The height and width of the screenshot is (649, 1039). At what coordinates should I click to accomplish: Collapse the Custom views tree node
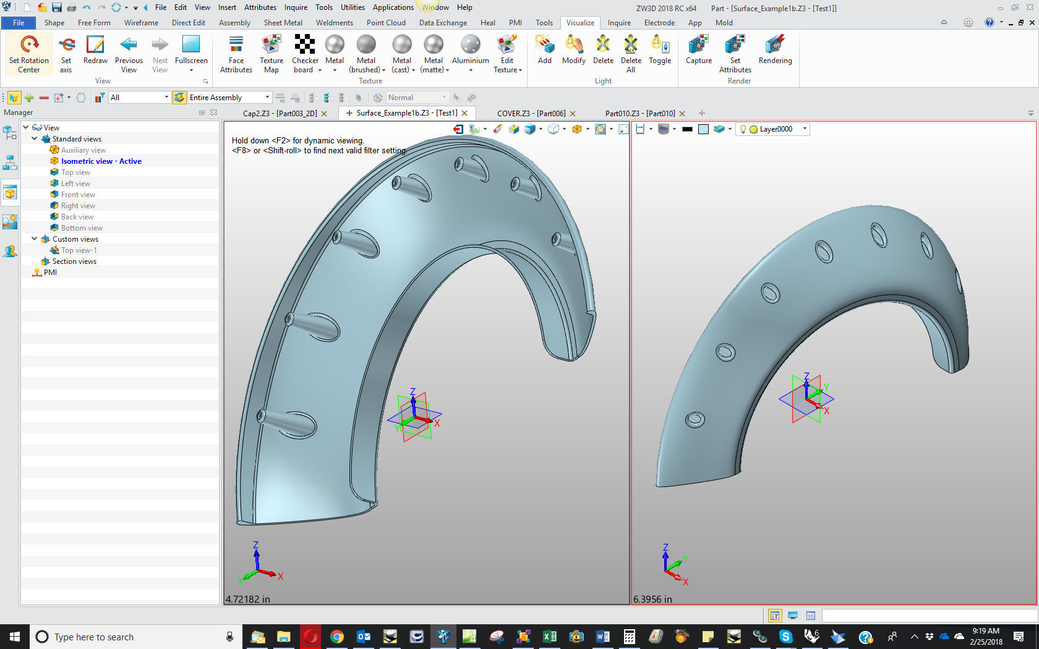click(x=35, y=239)
